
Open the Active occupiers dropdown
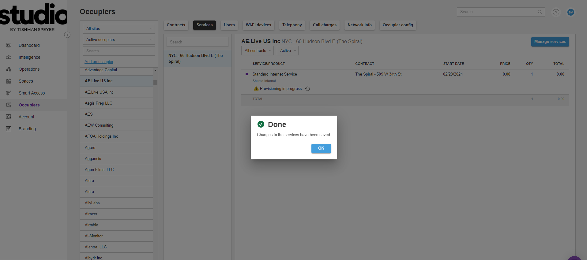point(119,40)
